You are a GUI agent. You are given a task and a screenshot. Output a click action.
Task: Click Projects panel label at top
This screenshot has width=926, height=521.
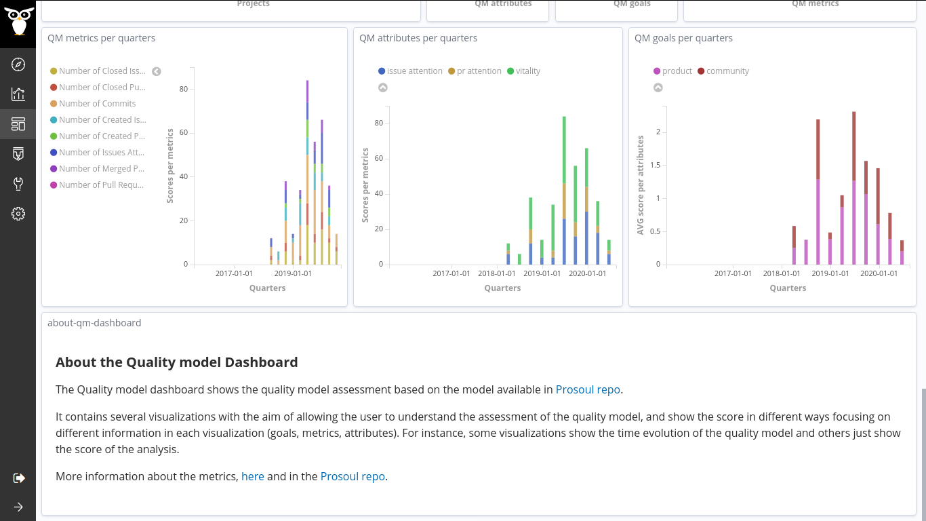[x=253, y=4]
